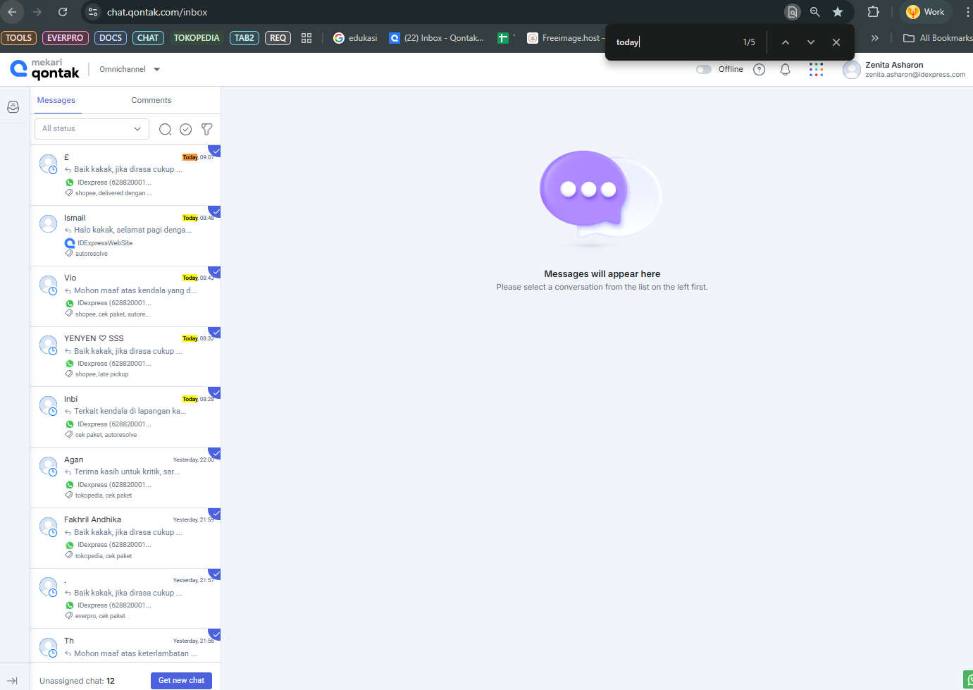Click the find-in-page text field

click(x=673, y=42)
